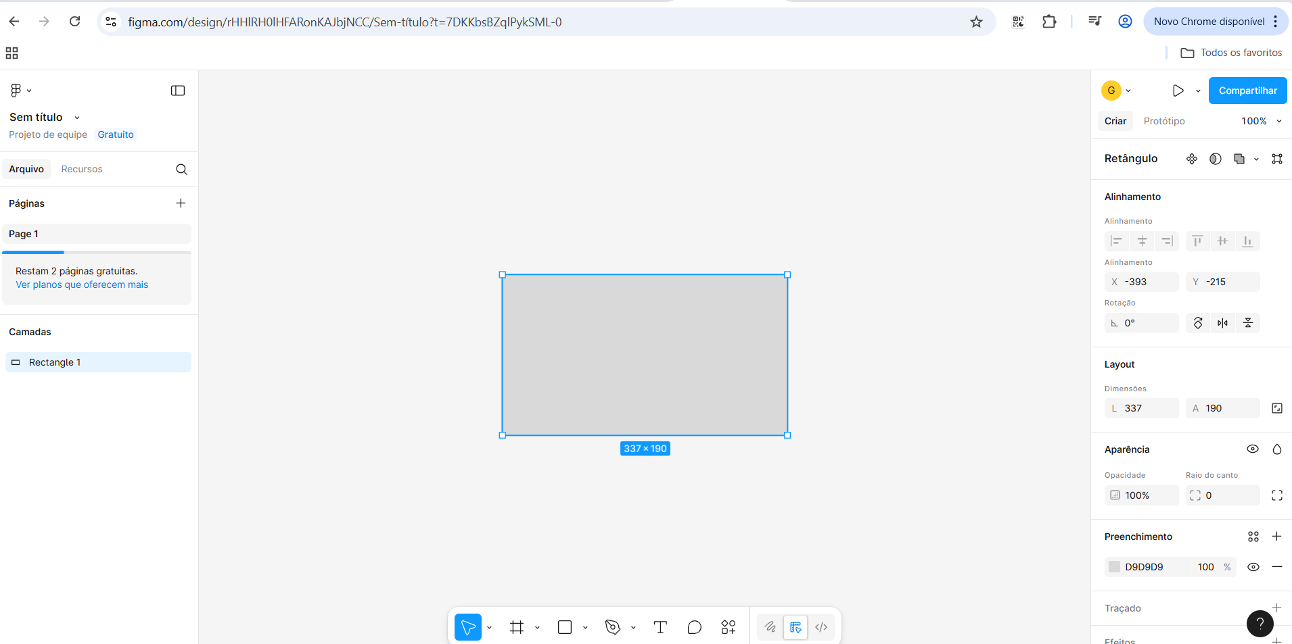Align selection to the bottom
Viewport: 1292px width, 644px height.
1247,241
